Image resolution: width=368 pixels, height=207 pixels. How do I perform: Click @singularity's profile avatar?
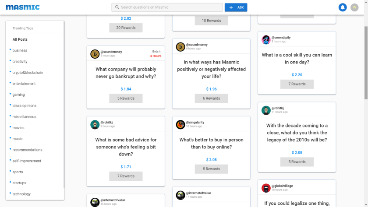point(180,124)
